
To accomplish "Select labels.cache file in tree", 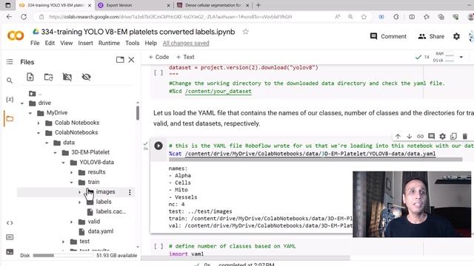I will [110, 212].
